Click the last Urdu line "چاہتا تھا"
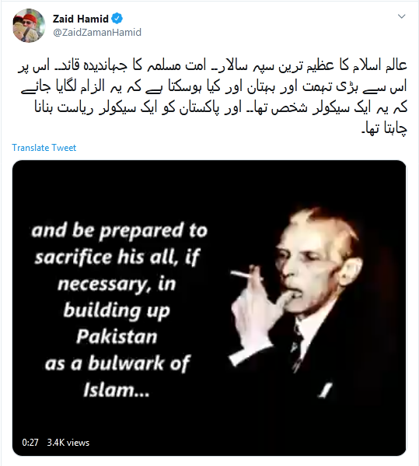This screenshot has width=419, height=466. [x=384, y=128]
